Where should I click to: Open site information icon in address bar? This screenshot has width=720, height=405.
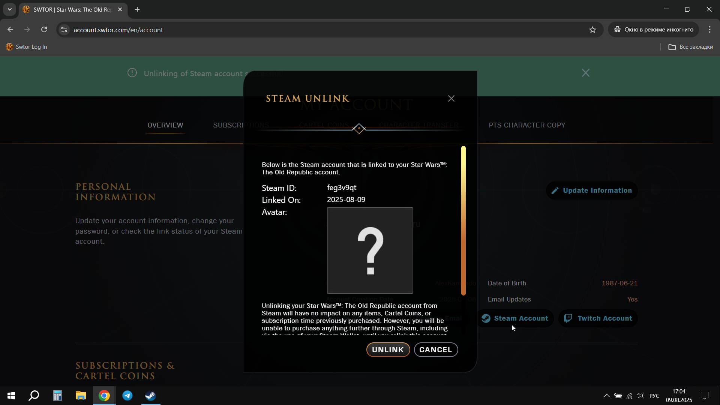pyautogui.click(x=64, y=30)
